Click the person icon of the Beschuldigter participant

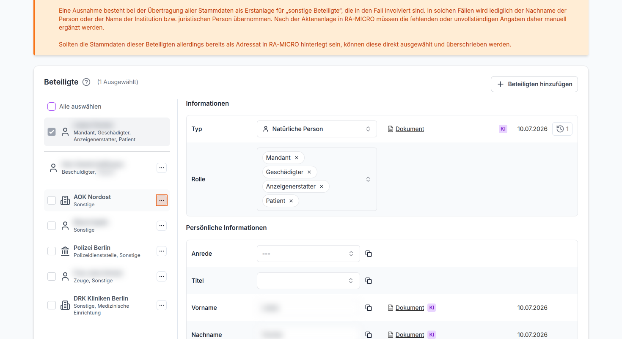[53, 168]
